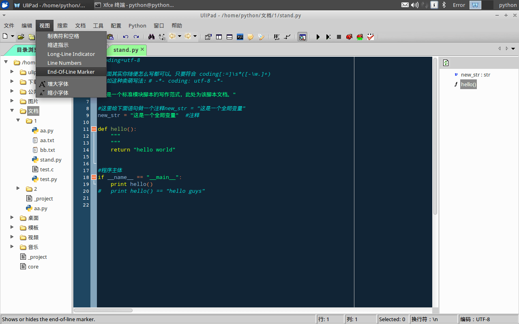Click the New file toolbar icon
The height and width of the screenshot is (324, 519).
point(5,36)
